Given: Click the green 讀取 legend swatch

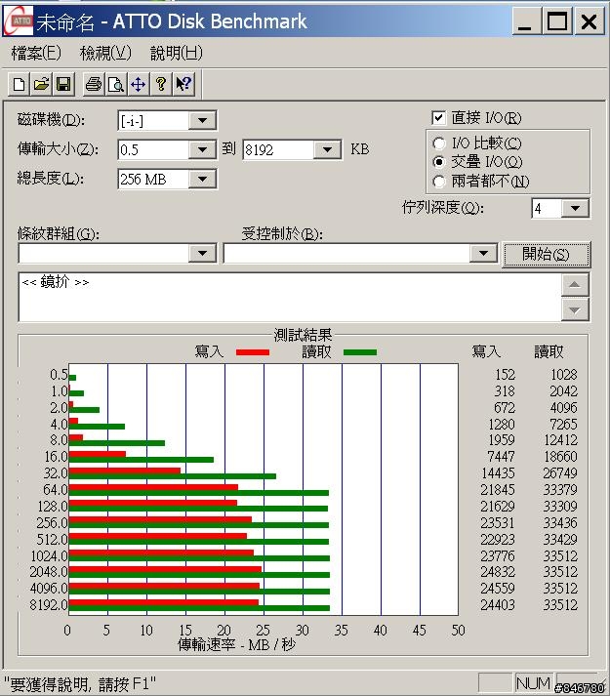Looking at the screenshot, I should pos(360,352).
